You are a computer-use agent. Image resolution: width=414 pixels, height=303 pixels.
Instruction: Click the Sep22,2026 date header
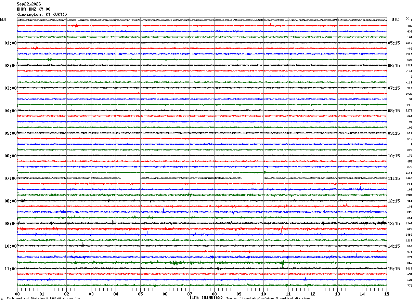[x=29, y=4]
